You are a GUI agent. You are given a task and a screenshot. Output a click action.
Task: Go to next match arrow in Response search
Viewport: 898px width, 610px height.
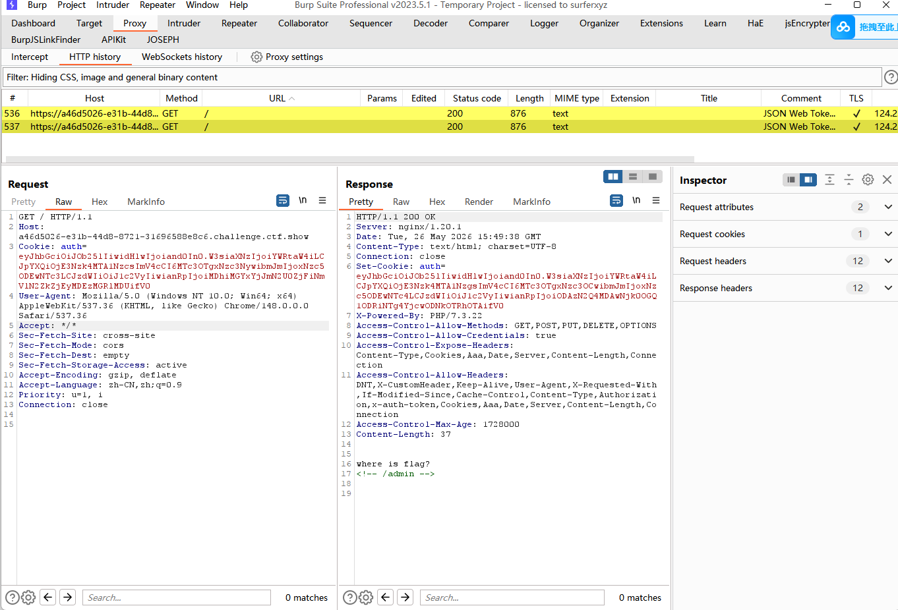[x=405, y=597]
